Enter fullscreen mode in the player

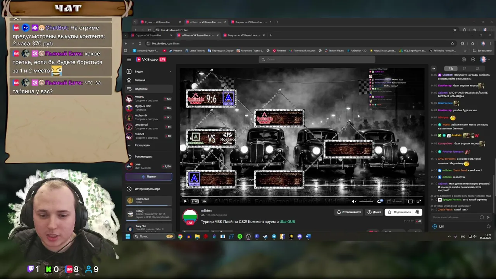(419, 201)
